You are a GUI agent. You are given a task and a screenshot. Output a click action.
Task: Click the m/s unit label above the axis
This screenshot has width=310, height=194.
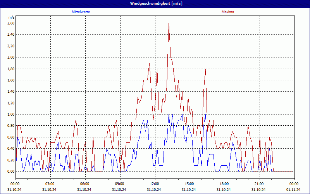12,17
